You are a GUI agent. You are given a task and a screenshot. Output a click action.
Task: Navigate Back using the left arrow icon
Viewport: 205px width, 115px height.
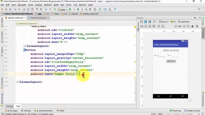46,9
